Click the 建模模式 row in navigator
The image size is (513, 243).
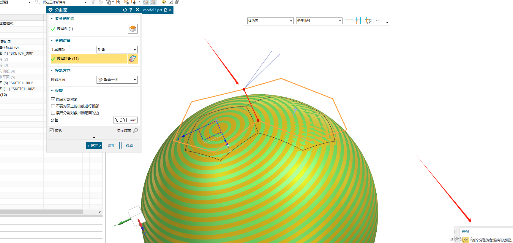coord(7,23)
